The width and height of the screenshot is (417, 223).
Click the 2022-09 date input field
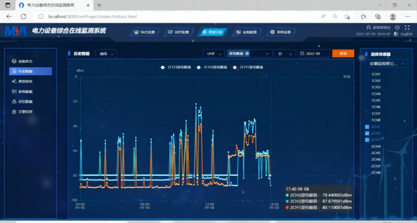[x=313, y=54]
